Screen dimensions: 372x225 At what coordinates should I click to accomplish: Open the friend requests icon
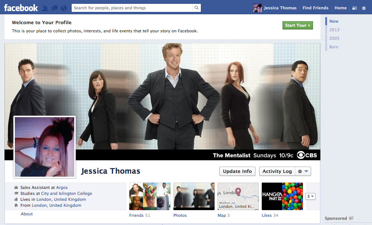click(x=45, y=7)
